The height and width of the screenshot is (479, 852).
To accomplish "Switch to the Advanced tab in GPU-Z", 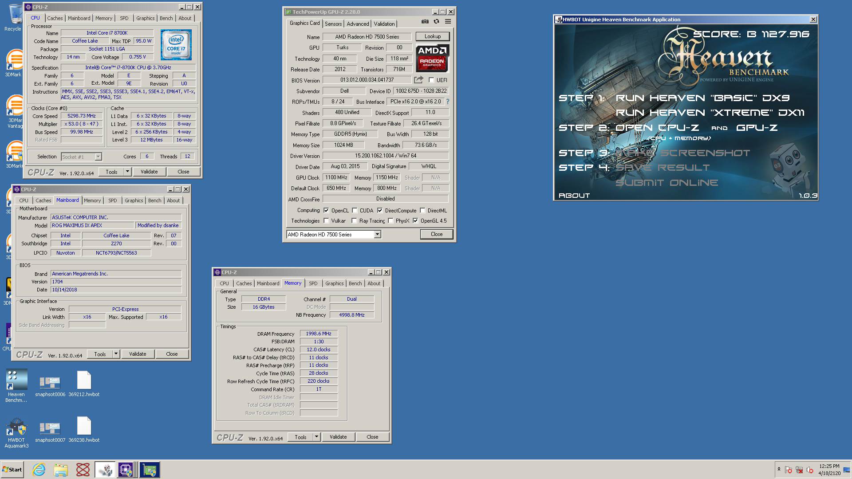I will tap(358, 24).
